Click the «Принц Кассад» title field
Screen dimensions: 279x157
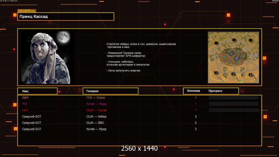(66, 16)
